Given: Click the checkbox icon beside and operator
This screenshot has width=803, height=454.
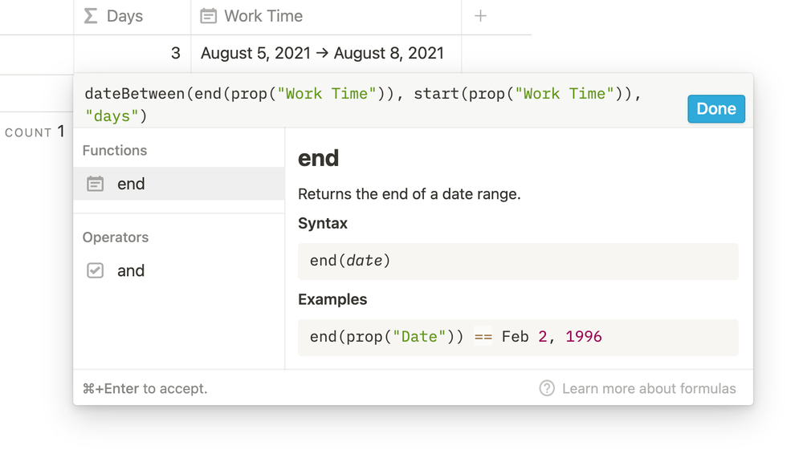Looking at the screenshot, I should tap(96, 270).
